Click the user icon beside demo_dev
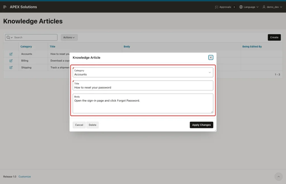Image resolution: width=286 pixels, height=184 pixels. coord(264,7)
